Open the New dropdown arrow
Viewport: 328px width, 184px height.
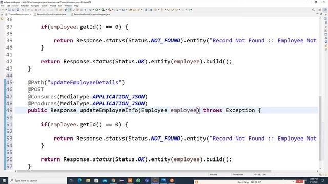[x=6, y=10]
